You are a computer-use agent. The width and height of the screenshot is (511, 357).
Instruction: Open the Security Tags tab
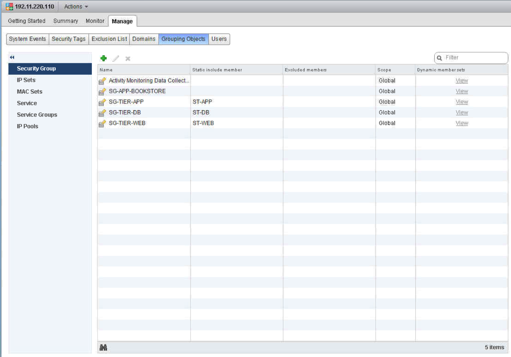(68, 39)
